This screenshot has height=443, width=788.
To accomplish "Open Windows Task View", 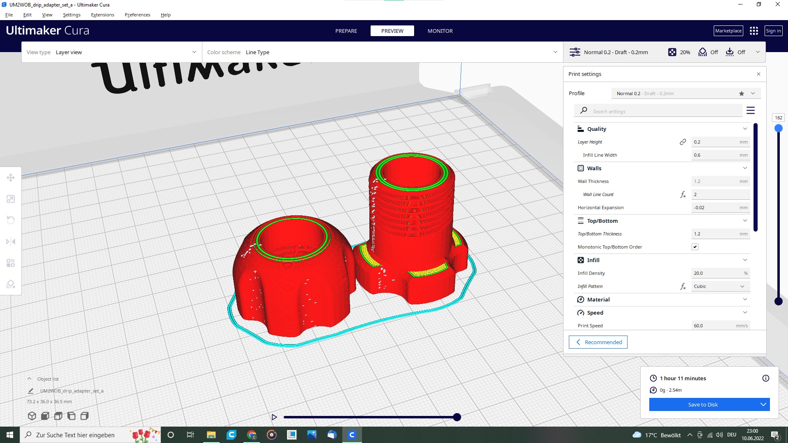I will click(190, 435).
